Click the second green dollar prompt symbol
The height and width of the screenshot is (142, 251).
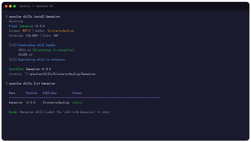(6, 83)
